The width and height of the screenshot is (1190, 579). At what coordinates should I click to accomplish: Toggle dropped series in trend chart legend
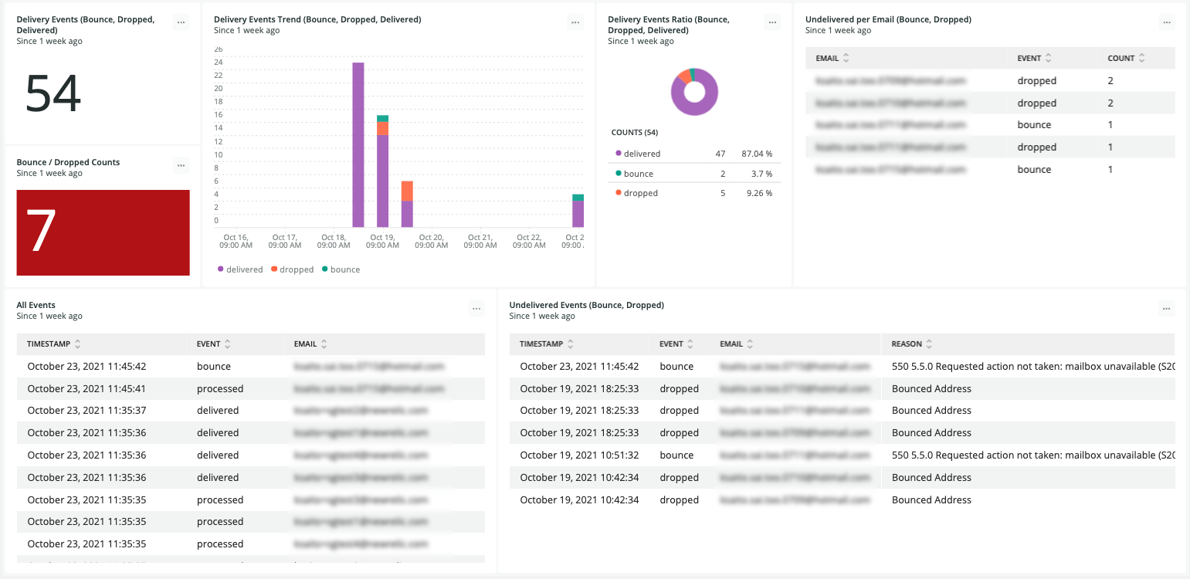click(292, 269)
